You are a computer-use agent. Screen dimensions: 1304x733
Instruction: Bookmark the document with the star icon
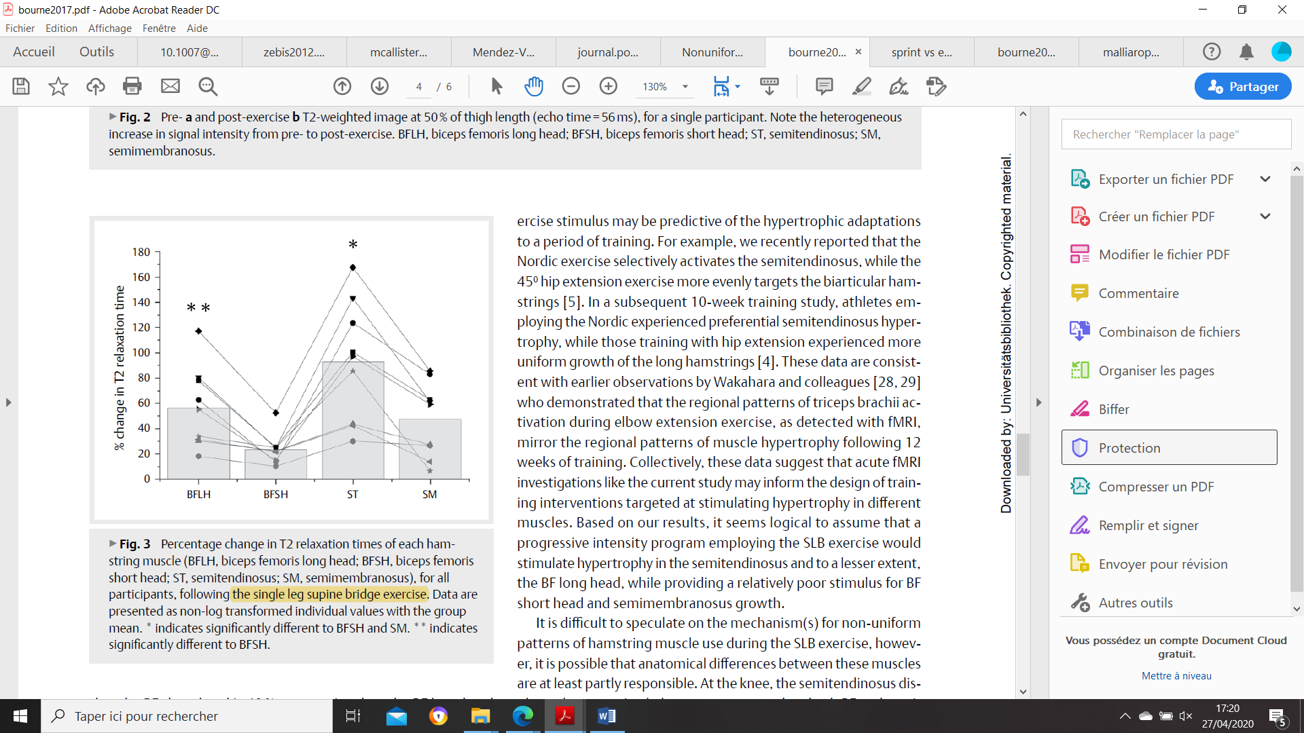pyautogui.click(x=58, y=86)
